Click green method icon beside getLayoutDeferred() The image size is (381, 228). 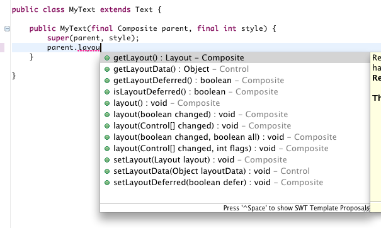pos(107,81)
